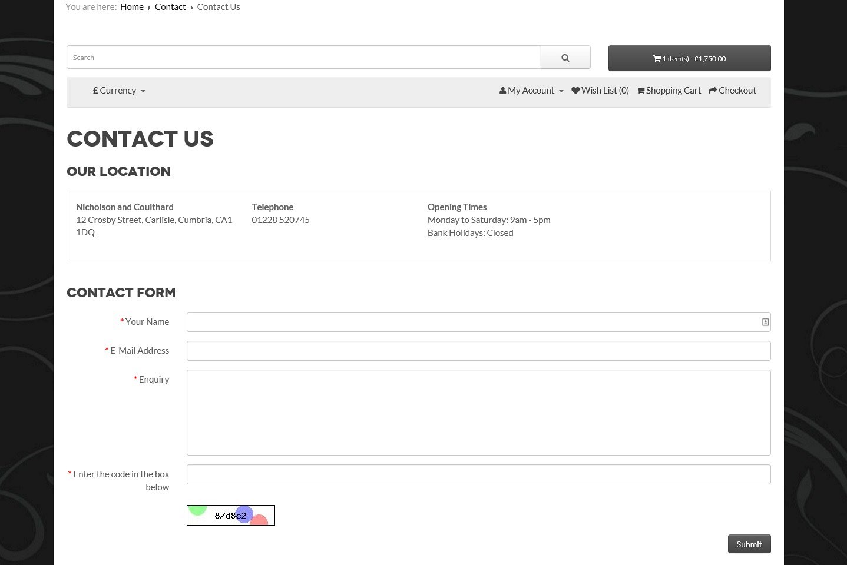Focus the Enquiry text area
The image size is (847, 565).
pos(478,413)
